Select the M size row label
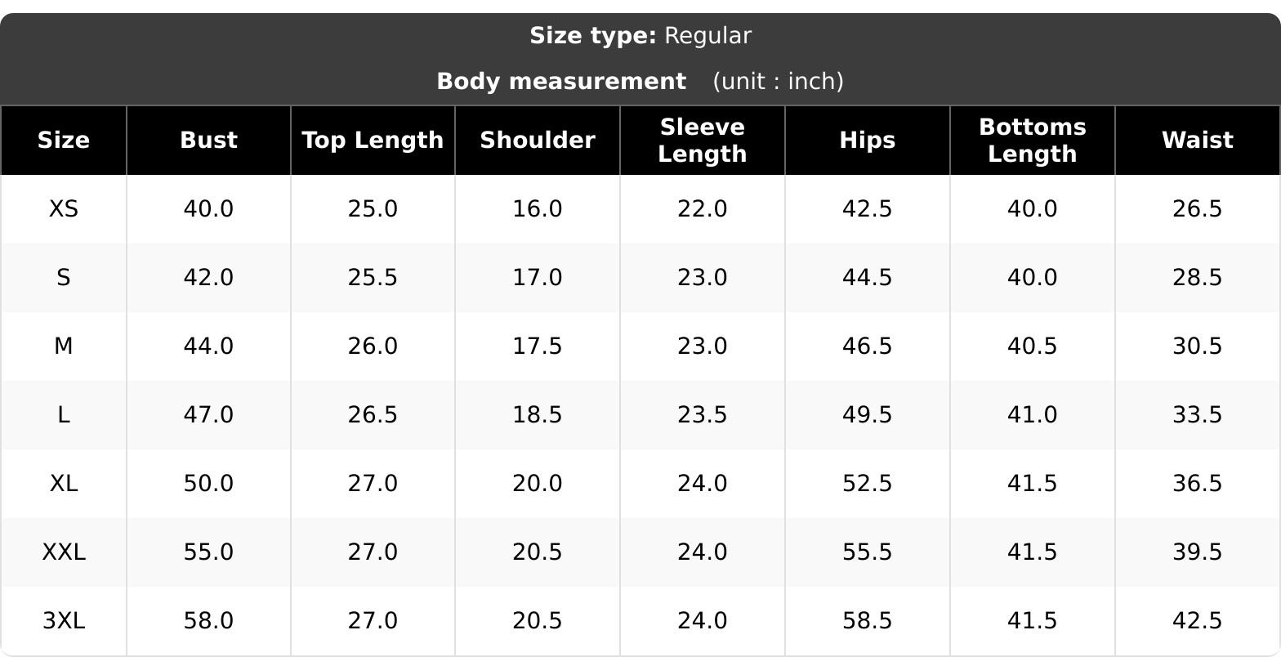 tap(64, 346)
